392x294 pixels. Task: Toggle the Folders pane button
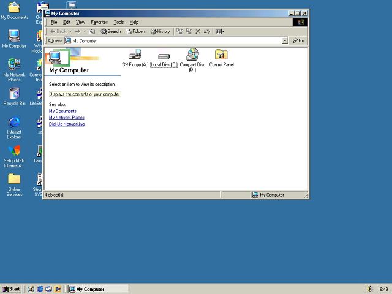tap(136, 31)
